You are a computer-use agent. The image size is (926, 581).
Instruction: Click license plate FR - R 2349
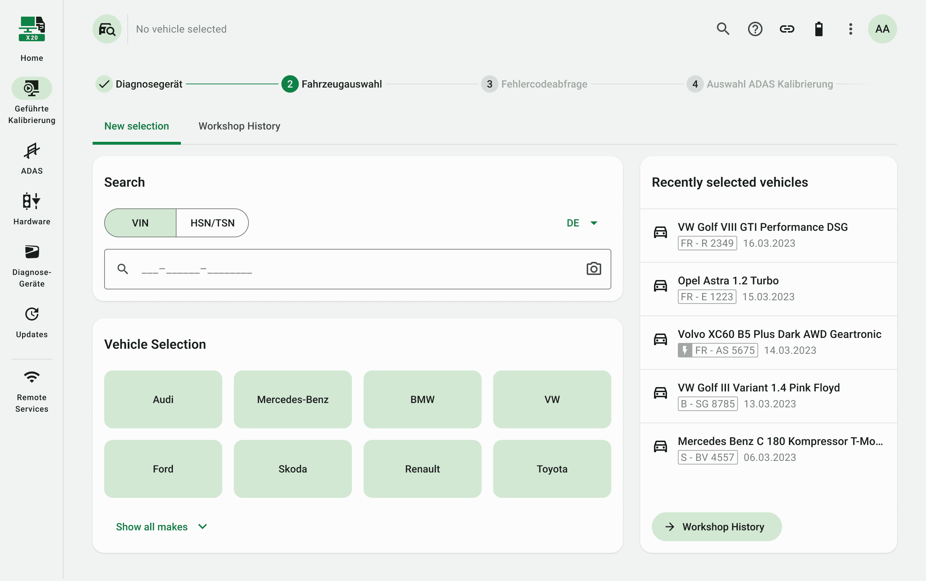[x=708, y=243]
